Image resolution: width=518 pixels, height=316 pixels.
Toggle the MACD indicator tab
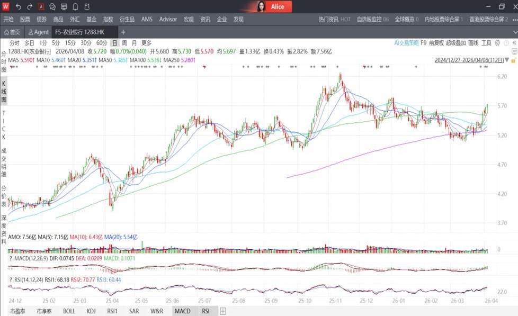(x=182, y=311)
